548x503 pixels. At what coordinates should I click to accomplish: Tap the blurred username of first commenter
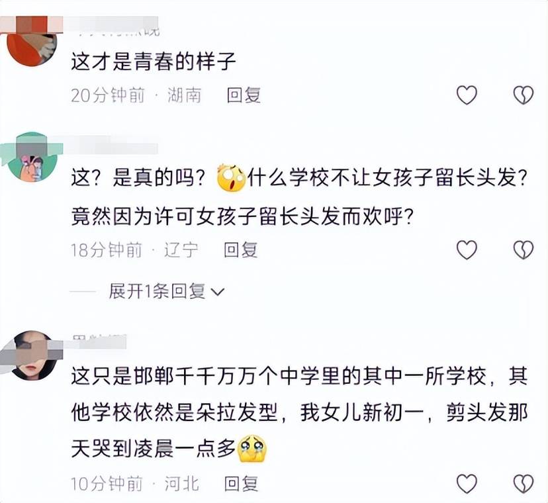[x=115, y=27]
